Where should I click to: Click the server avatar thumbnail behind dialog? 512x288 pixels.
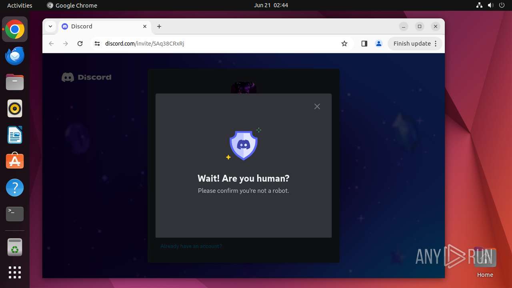(244, 88)
